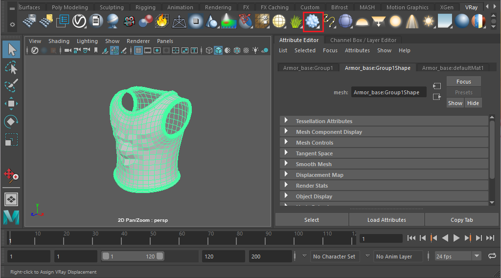Select the Rotate tool
Screen dimensions: 501x278
[x=11, y=122]
